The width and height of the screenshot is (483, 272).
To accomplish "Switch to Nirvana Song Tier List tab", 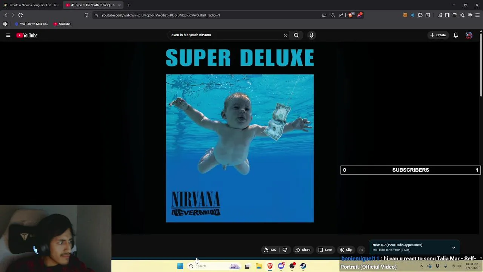I will click(31, 5).
